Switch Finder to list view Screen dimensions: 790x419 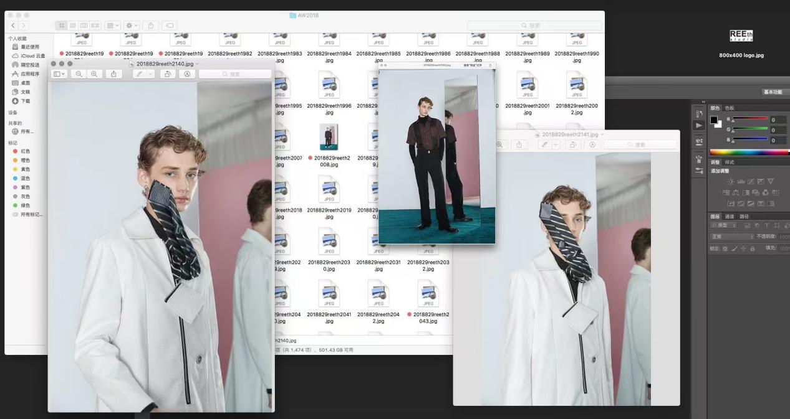point(73,26)
